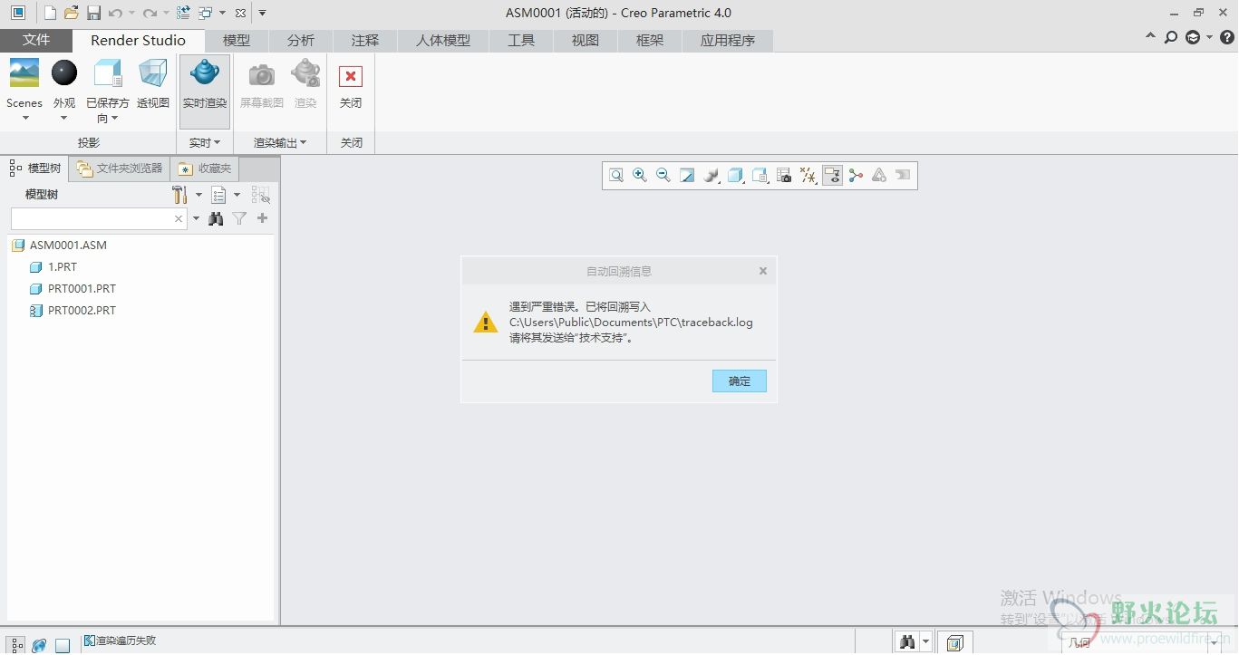Switch to the 框架 ribbon tab
This screenshot has width=1239, height=655.
650,41
